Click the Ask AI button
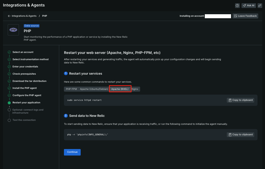 (249, 5)
